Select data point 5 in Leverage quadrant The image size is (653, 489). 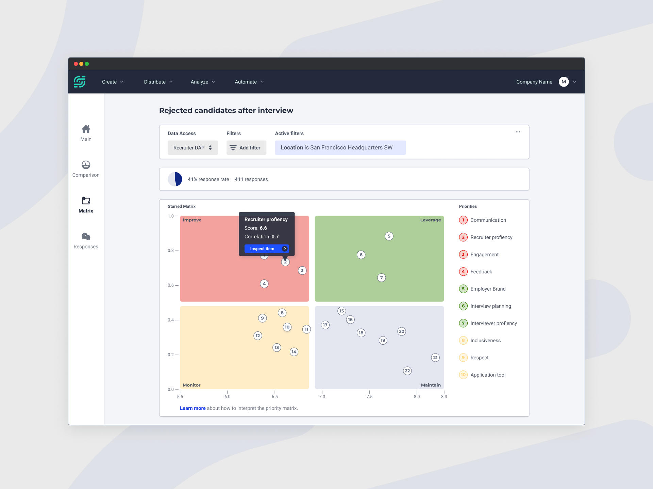[389, 236]
